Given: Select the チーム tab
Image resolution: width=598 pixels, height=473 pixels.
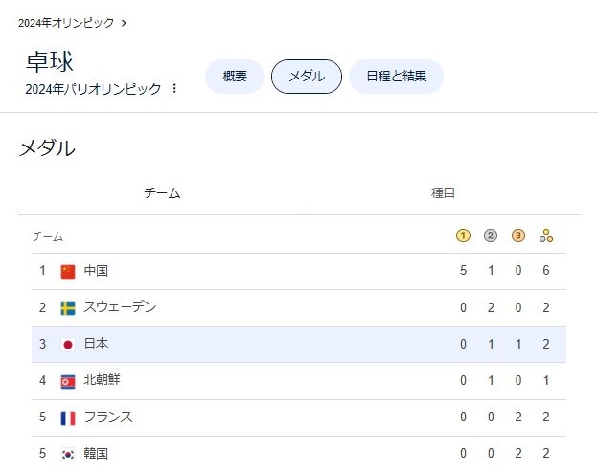Looking at the screenshot, I should [162, 192].
